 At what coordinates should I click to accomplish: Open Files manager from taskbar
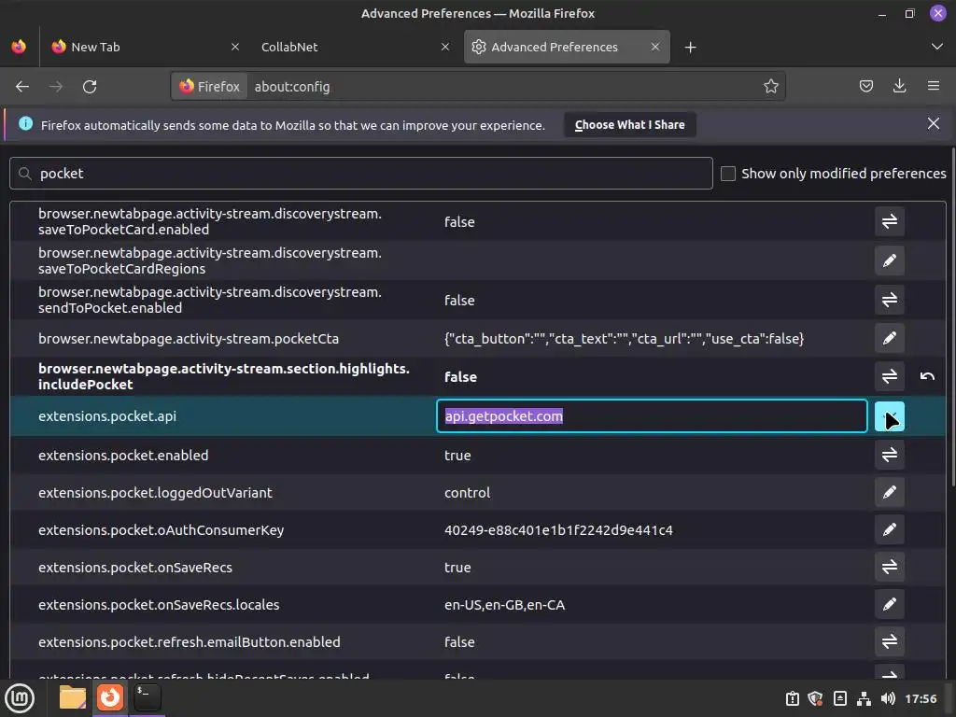point(73,698)
